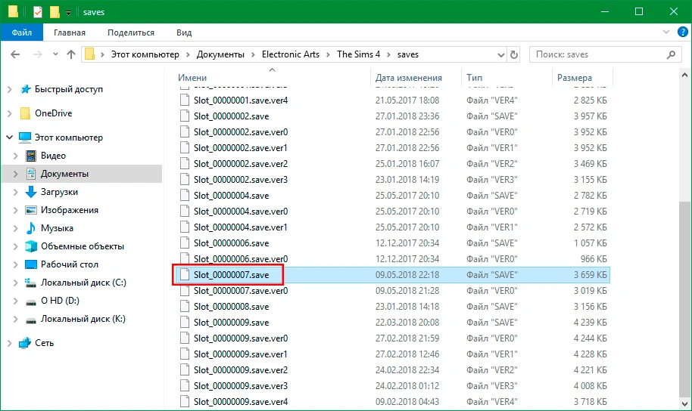Sort files by Дата изменения column

tap(409, 78)
